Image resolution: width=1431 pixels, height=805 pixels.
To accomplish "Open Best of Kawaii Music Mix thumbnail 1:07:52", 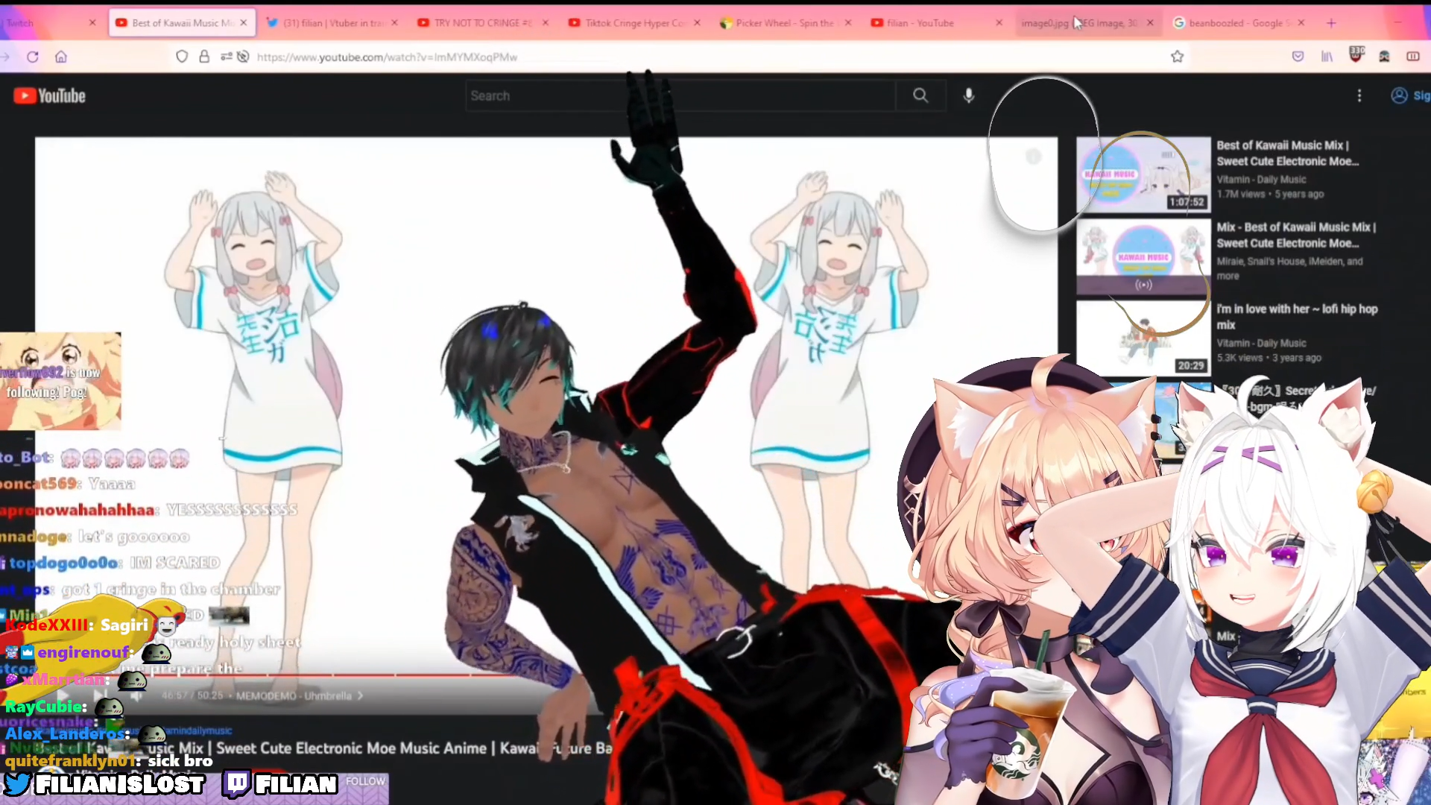I will coord(1143,174).
